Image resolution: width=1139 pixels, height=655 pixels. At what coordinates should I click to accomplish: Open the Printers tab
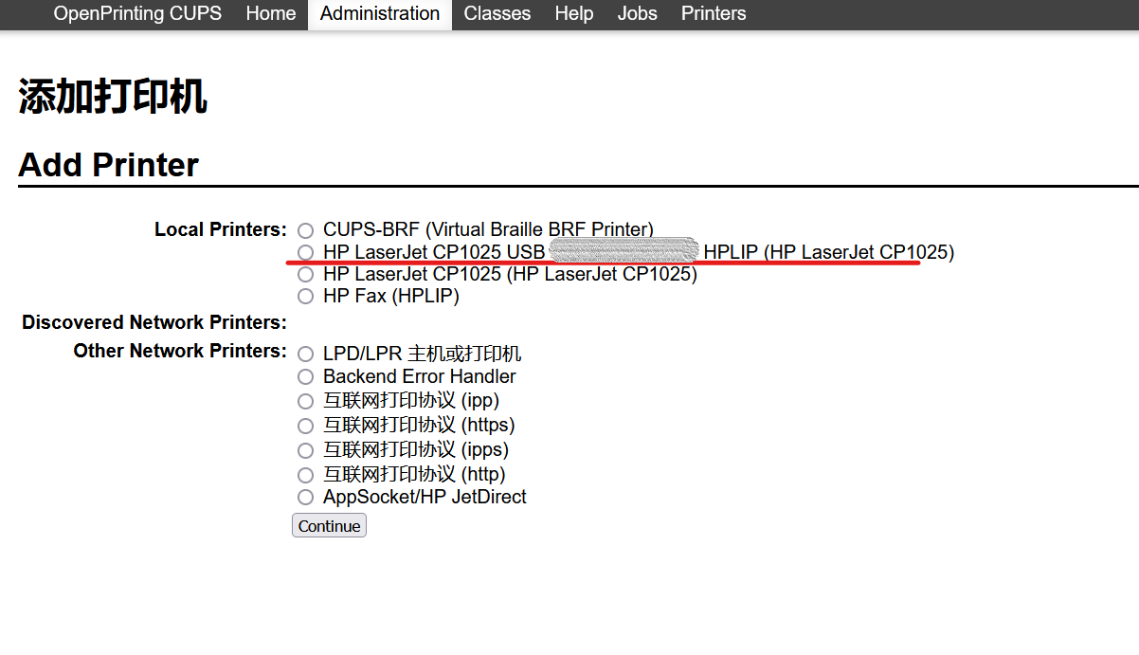coord(714,13)
